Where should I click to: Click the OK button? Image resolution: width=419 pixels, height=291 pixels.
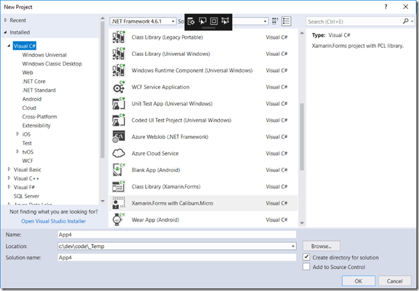click(358, 281)
